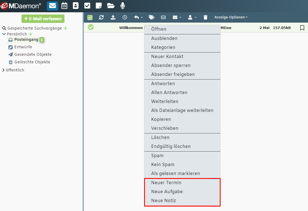Expand the öffentlich folder tree

click(4, 70)
